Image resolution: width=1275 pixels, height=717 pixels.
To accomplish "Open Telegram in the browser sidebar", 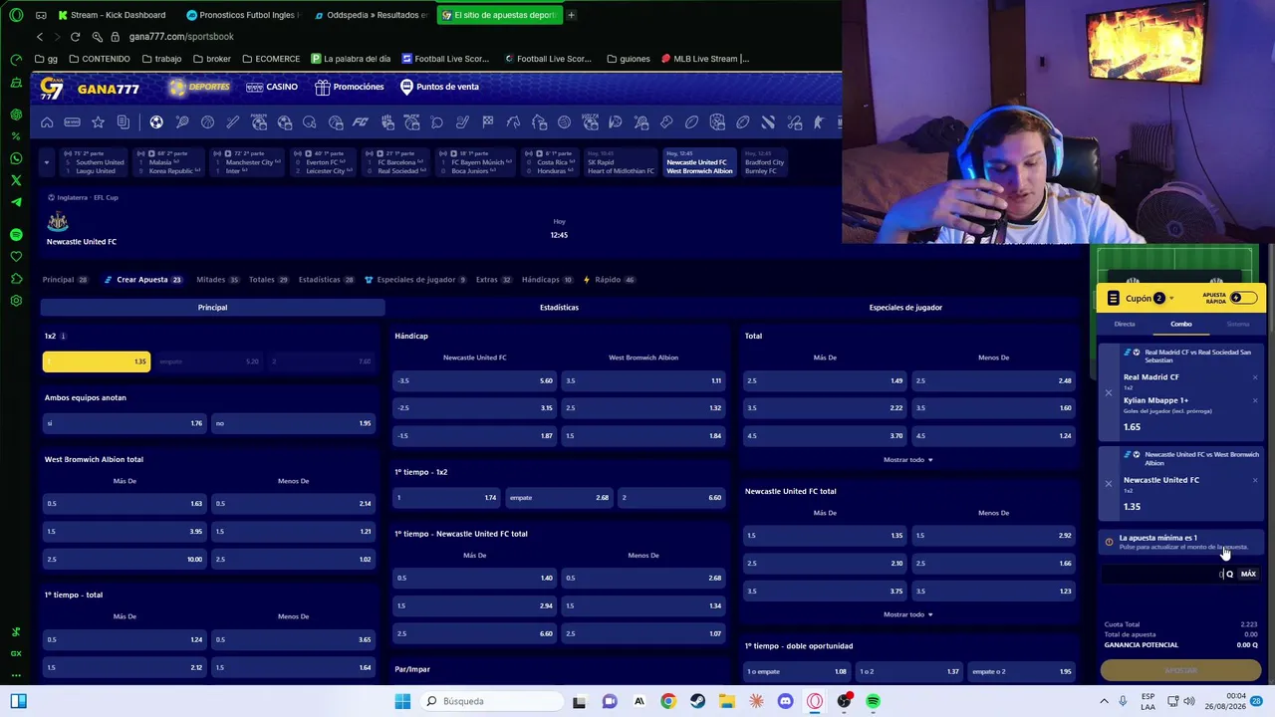I will click(x=16, y=202).
